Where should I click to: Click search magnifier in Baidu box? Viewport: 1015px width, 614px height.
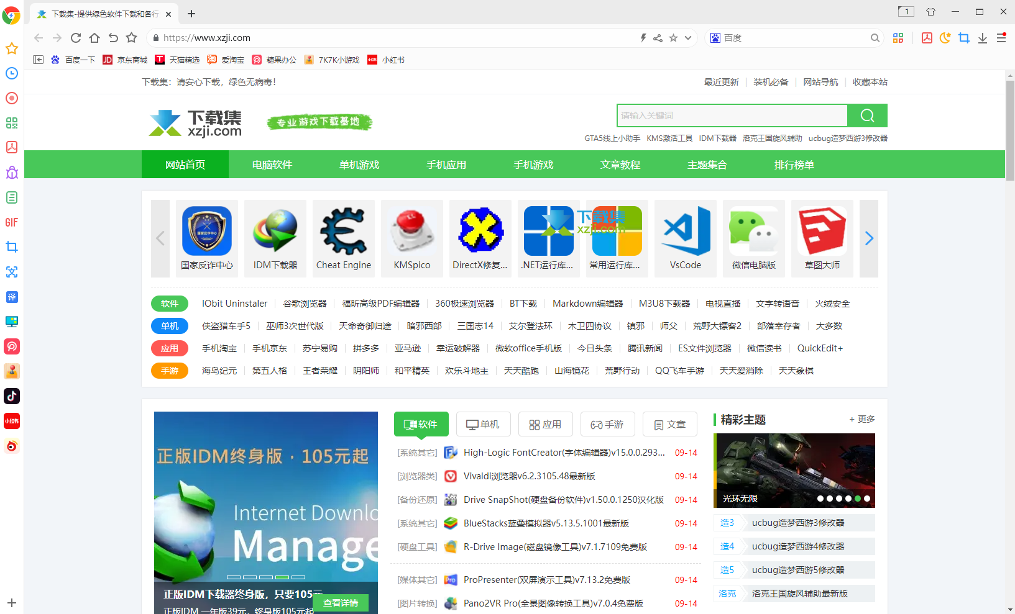click(875, 38)
